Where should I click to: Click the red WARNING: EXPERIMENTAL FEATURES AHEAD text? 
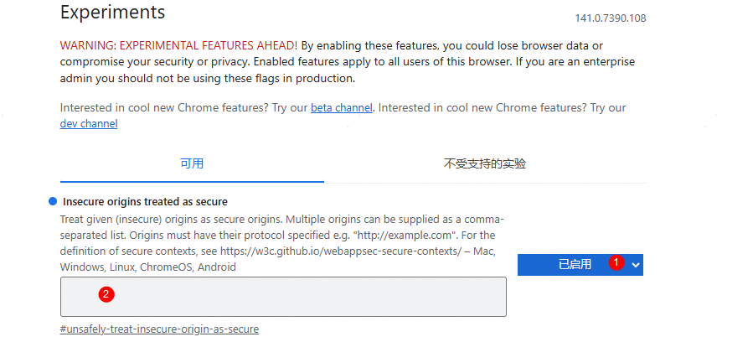[178, 44]
